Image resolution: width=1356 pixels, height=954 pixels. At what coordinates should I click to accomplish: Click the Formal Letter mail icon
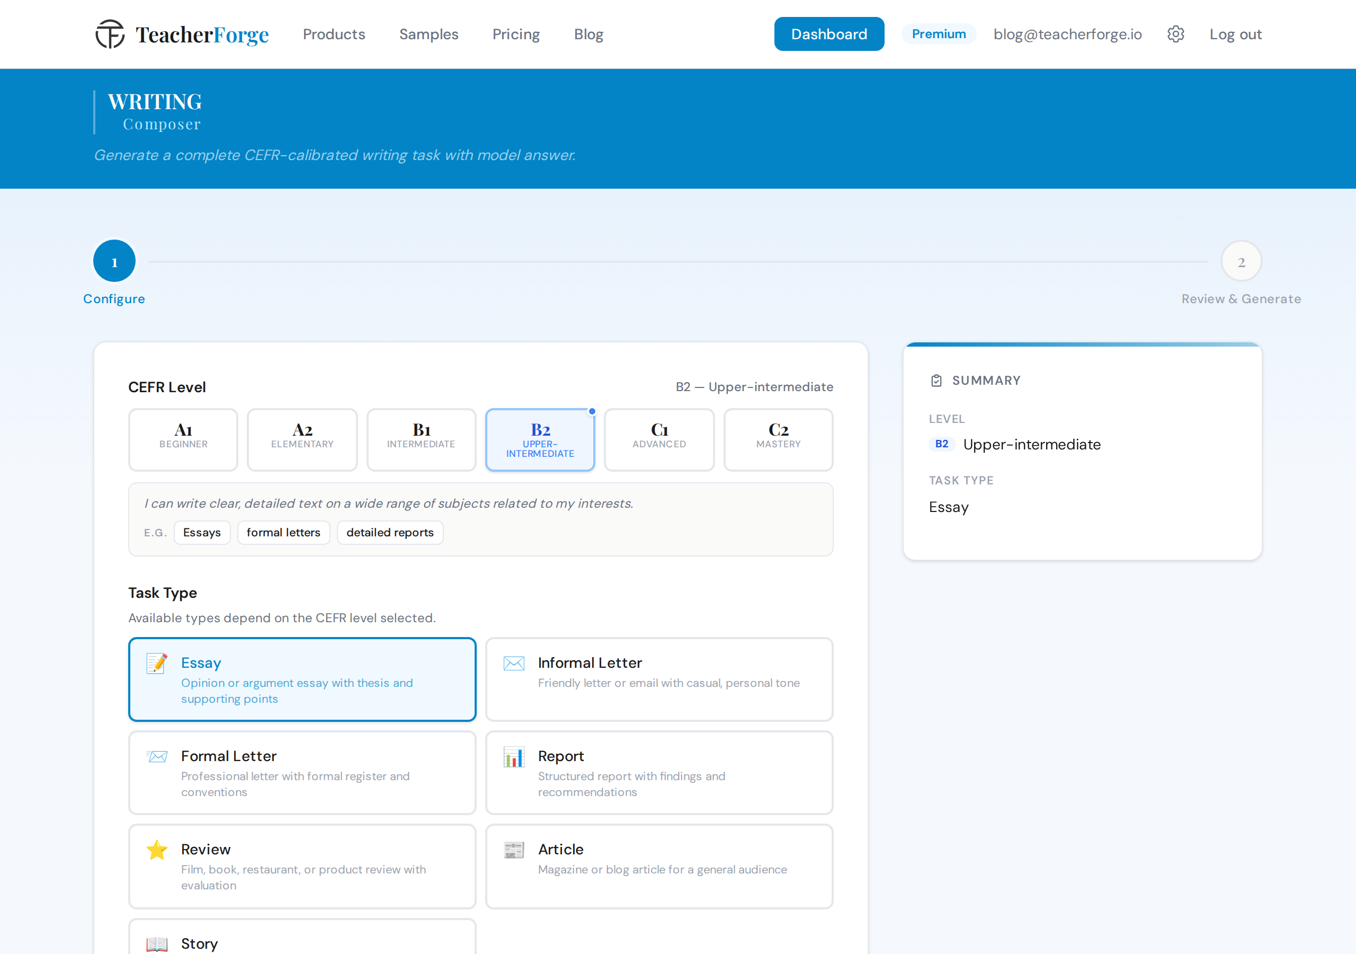pyautogui.click(x=156, y=757)
